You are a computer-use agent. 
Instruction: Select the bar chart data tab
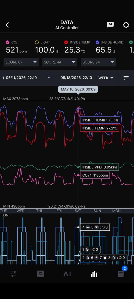94,274
